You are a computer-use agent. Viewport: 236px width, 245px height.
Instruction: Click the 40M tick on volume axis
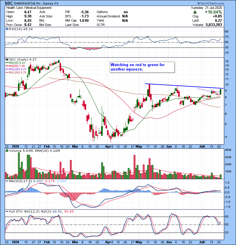point(228,150)
